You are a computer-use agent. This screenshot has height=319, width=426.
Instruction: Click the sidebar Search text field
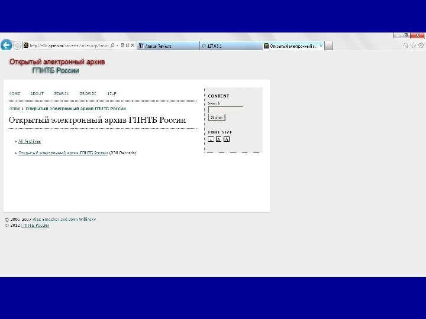[225, 110]
